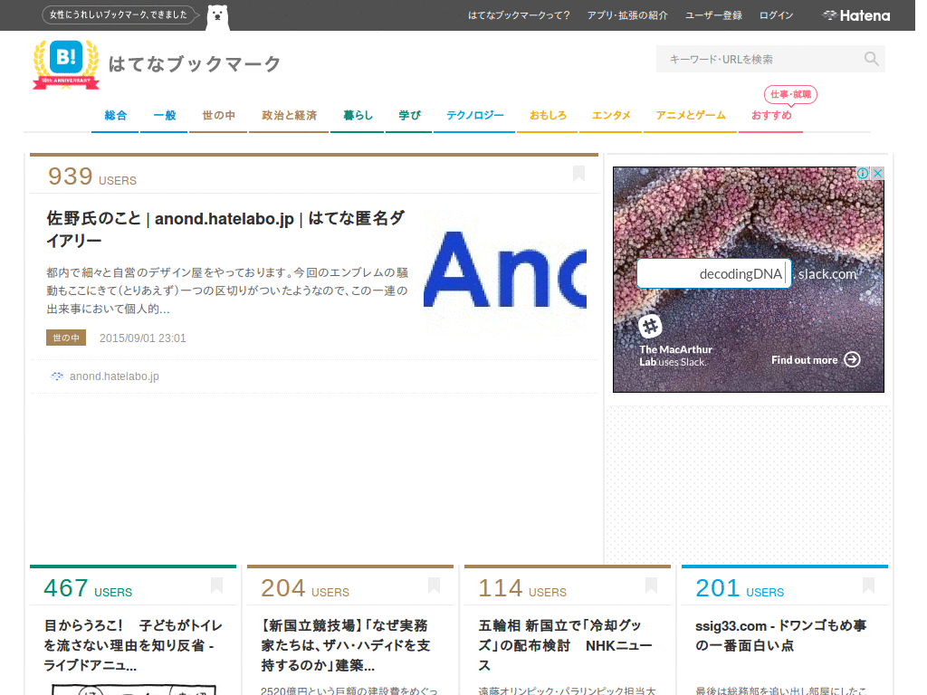Open the エンタメ tab
The height and width of the screenshot is (695, 927).
click(611, 115)
